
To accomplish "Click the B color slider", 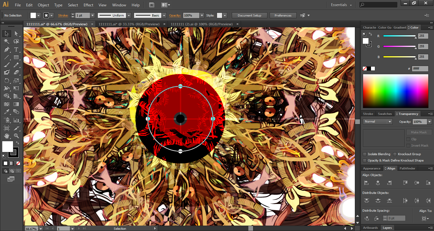I will pyautogui.click(x=400, y=57).
